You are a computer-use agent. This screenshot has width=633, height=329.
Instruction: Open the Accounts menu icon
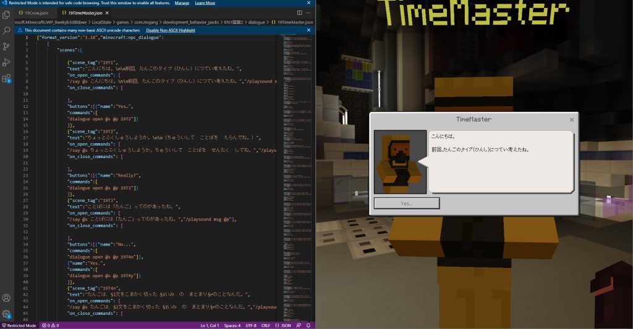point(6,298)
